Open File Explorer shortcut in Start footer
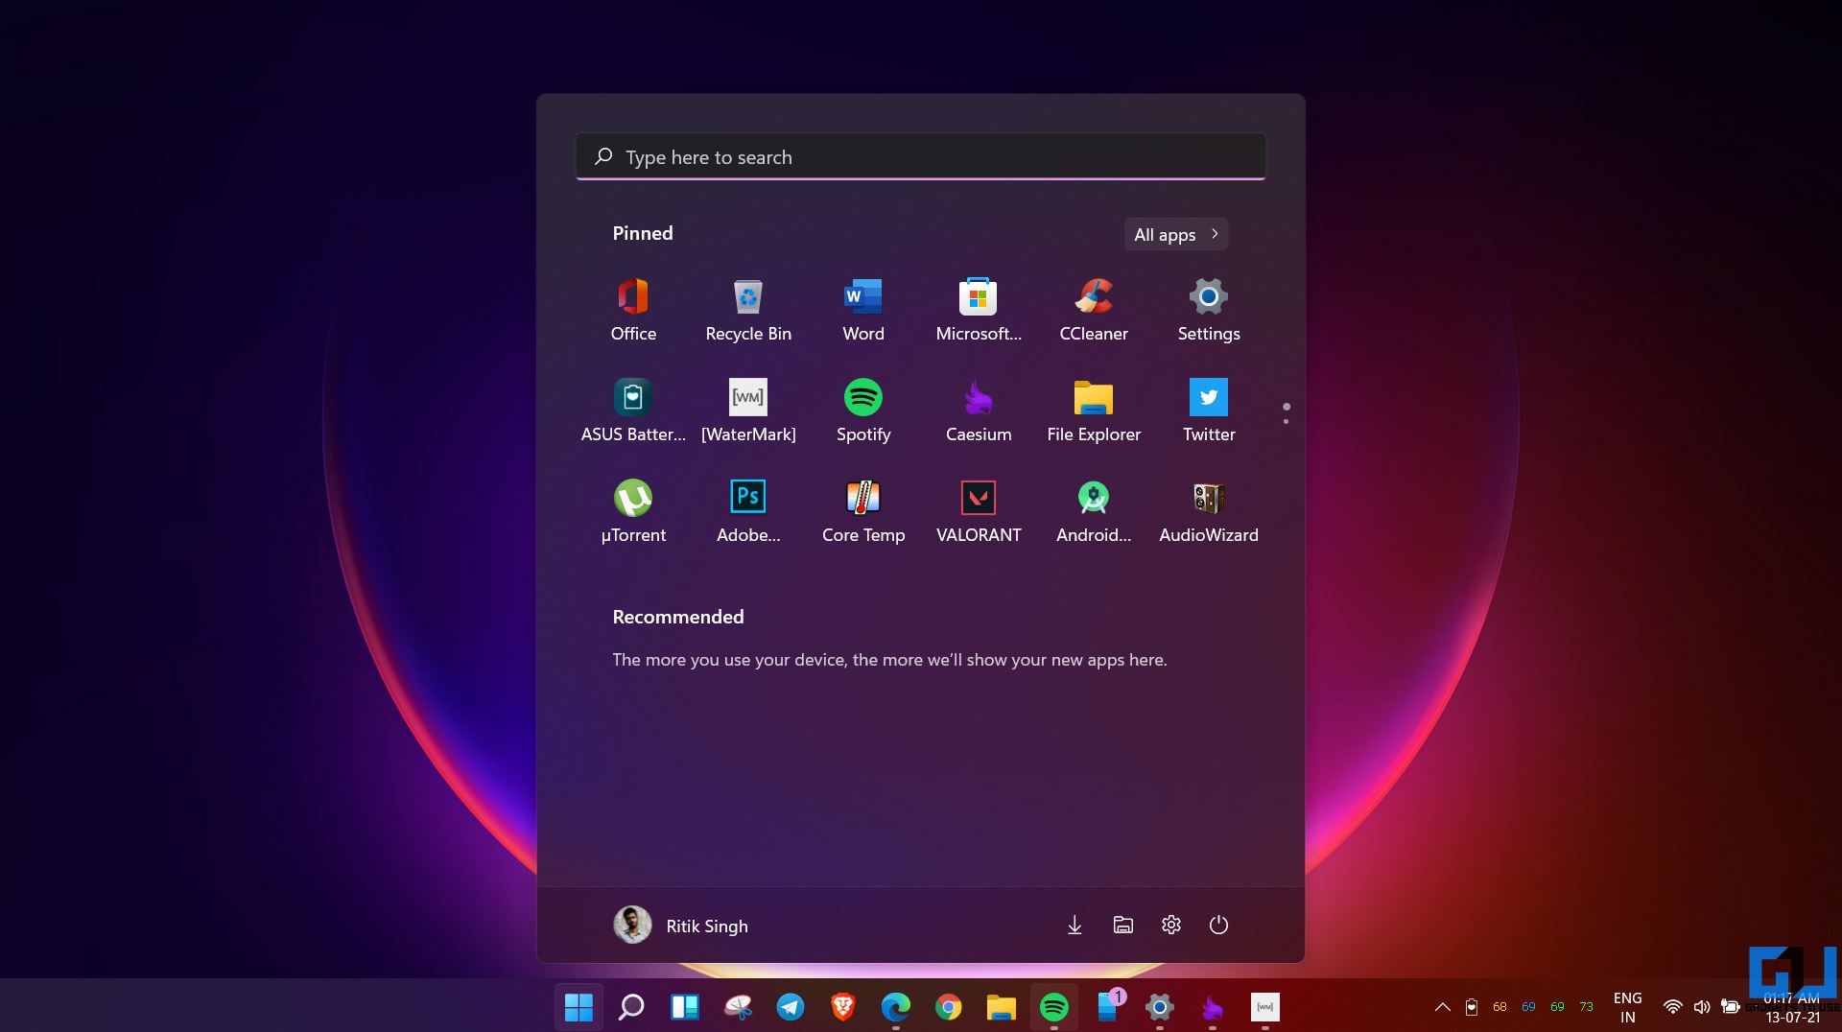The height and width of the screenshot is (1032, 1842). tap(1122, 925)
